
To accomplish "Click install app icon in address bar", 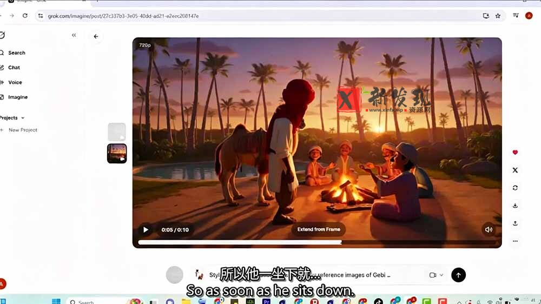I will point(486,16).
